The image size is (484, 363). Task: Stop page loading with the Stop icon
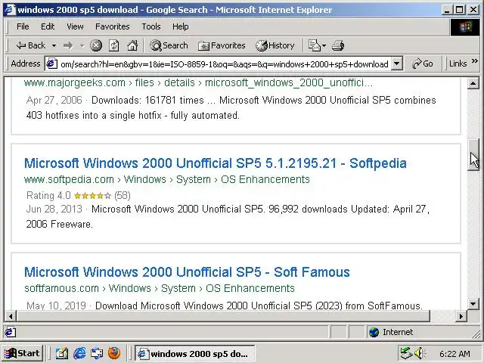[96, 45]
